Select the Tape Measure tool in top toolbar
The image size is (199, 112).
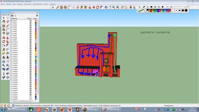[x=81, y=7]
